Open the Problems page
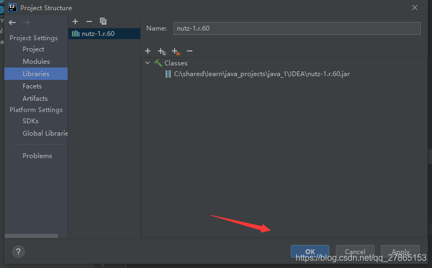This screenshot has width=432, height=268. point(37,156)
